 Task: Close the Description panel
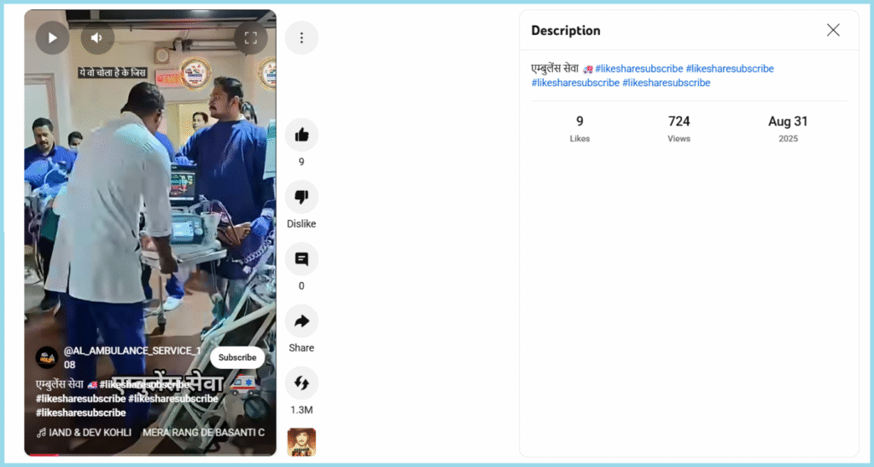pos(833,31)
